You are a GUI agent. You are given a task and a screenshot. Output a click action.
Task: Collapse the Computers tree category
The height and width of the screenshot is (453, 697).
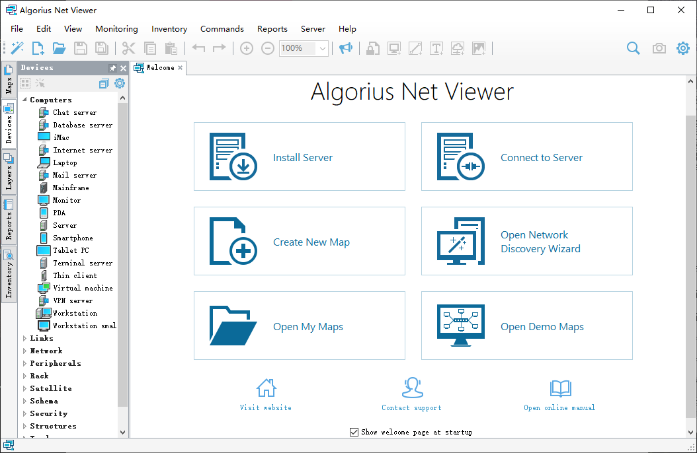24,100
